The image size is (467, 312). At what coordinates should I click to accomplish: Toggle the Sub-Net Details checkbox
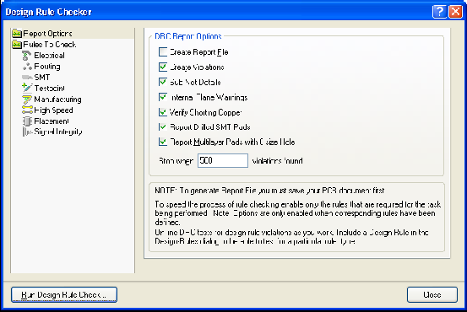pyautogui.click(x=163, y=82)
